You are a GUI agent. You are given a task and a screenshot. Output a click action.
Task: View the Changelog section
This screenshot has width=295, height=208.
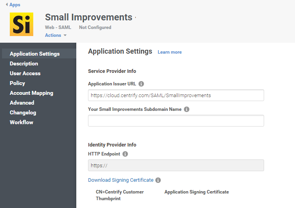coord(23,113)
